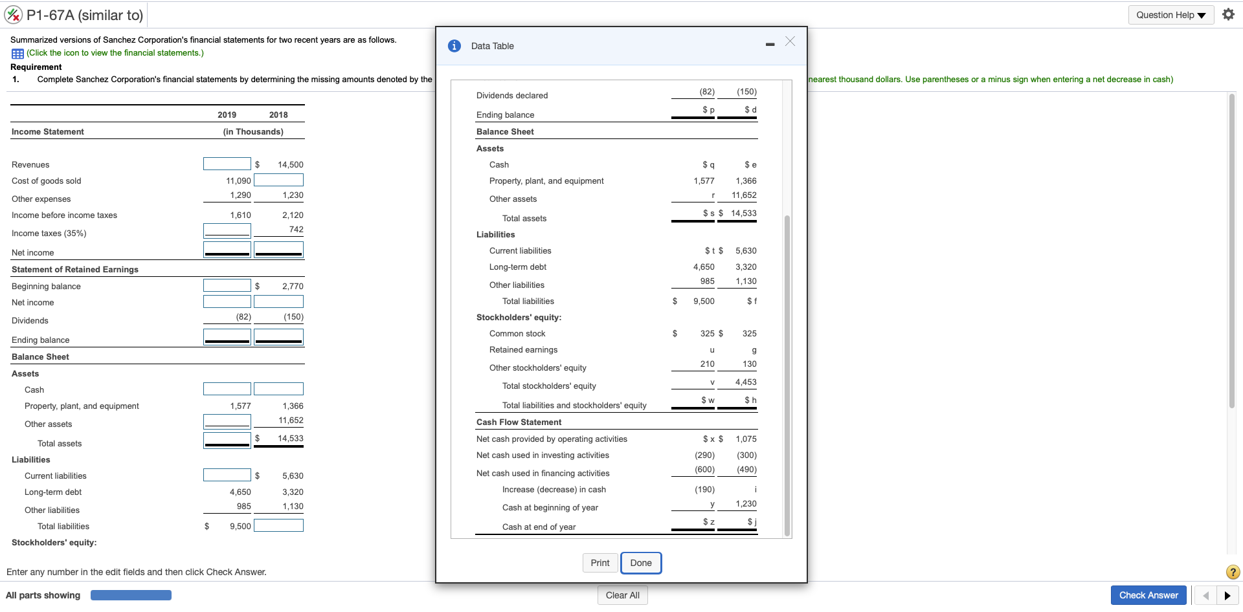Click the 'Statement of Retained Earnings' heading
This screenshot has width=1243, height=612.
75,270
